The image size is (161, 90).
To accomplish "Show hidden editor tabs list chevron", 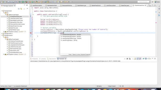I will [x=149, y=5].
